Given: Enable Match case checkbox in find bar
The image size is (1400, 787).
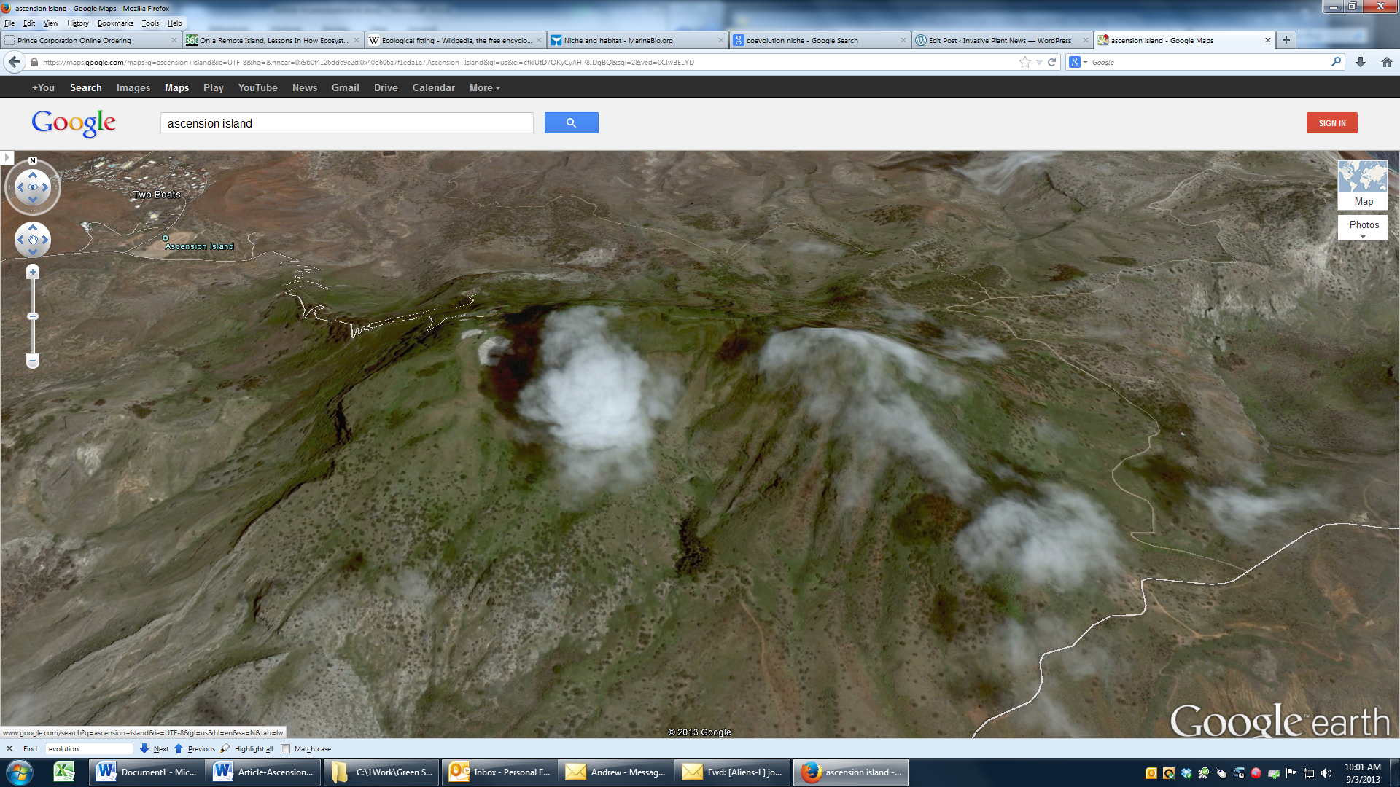Looking at the screenshot, I should click(x=286, y=748).
